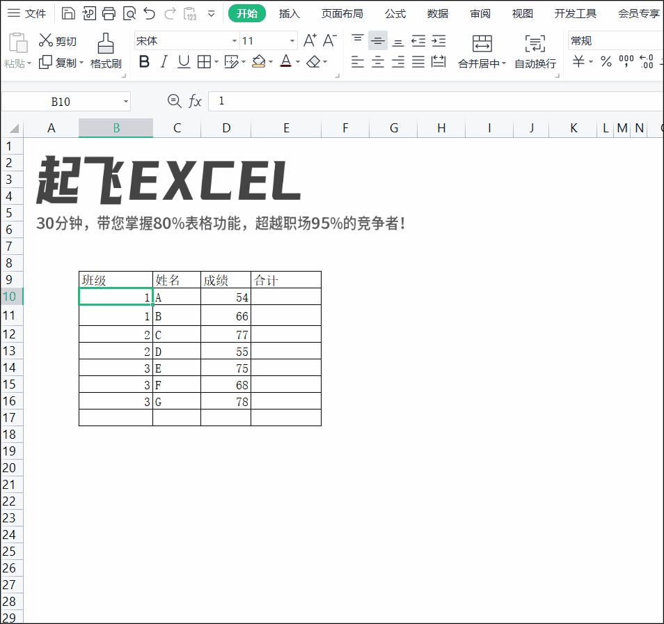Click the thousands separator icon

[626, 62]
